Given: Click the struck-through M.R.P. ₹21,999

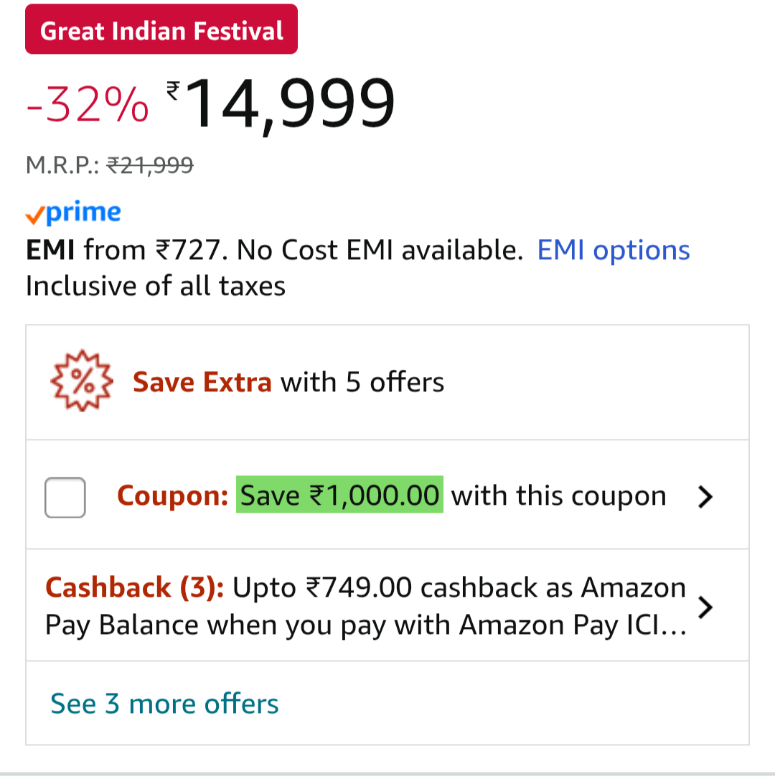Looking at the screenshot, I should tap(150, 166).
